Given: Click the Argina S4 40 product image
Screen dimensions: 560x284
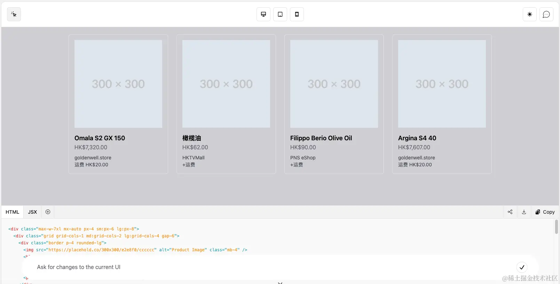Looking at the screenshot, I should click(442, 84).
